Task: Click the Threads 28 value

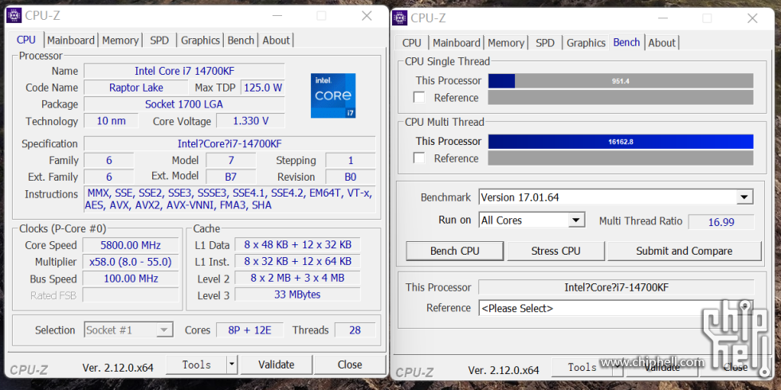Action: click(x=355, y=330)
